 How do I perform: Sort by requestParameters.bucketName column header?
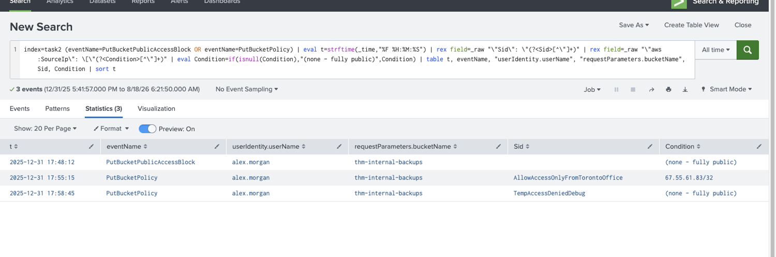(x=406, y=147)
